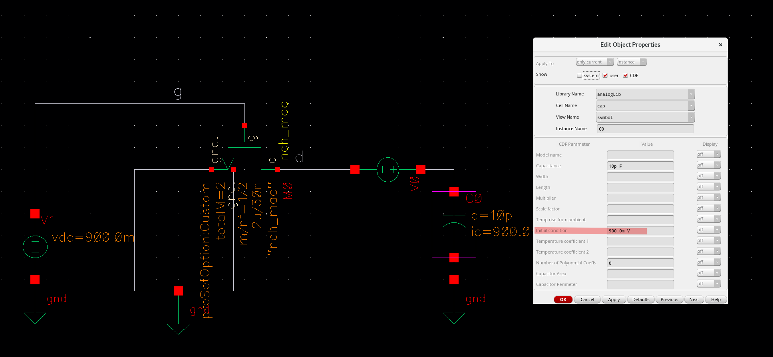Click the Capacitance value field
Viewport: 773px width, 357px height.
[x=640, y=166]
